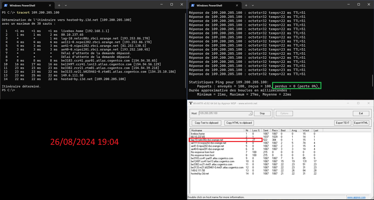This screenshot has width=374, height=200.
Task: Click the WinMTR title bar icon
Action: pyautogui.click(x=191, y=103)
